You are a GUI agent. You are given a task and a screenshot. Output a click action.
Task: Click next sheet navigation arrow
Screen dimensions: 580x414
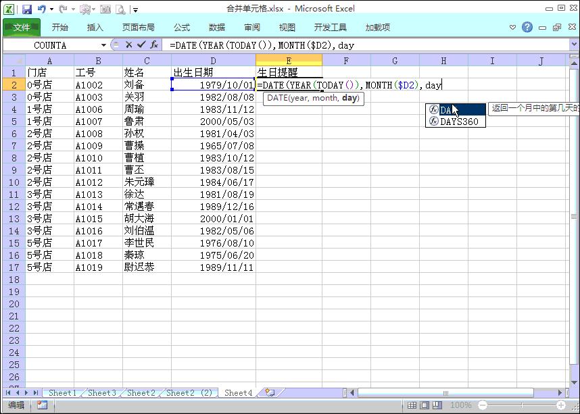(26, 393)
